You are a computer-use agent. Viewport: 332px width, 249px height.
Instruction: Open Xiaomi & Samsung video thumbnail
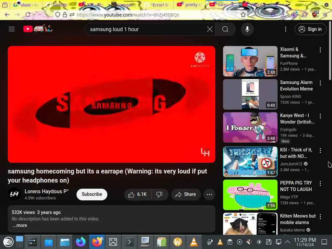(250, 61)
